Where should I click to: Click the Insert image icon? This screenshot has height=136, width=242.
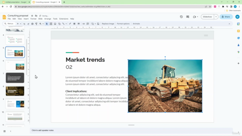coord(55,24)
